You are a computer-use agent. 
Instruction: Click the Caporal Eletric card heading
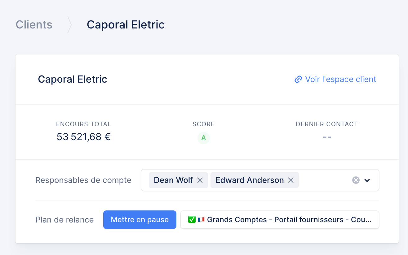point(73,79)
